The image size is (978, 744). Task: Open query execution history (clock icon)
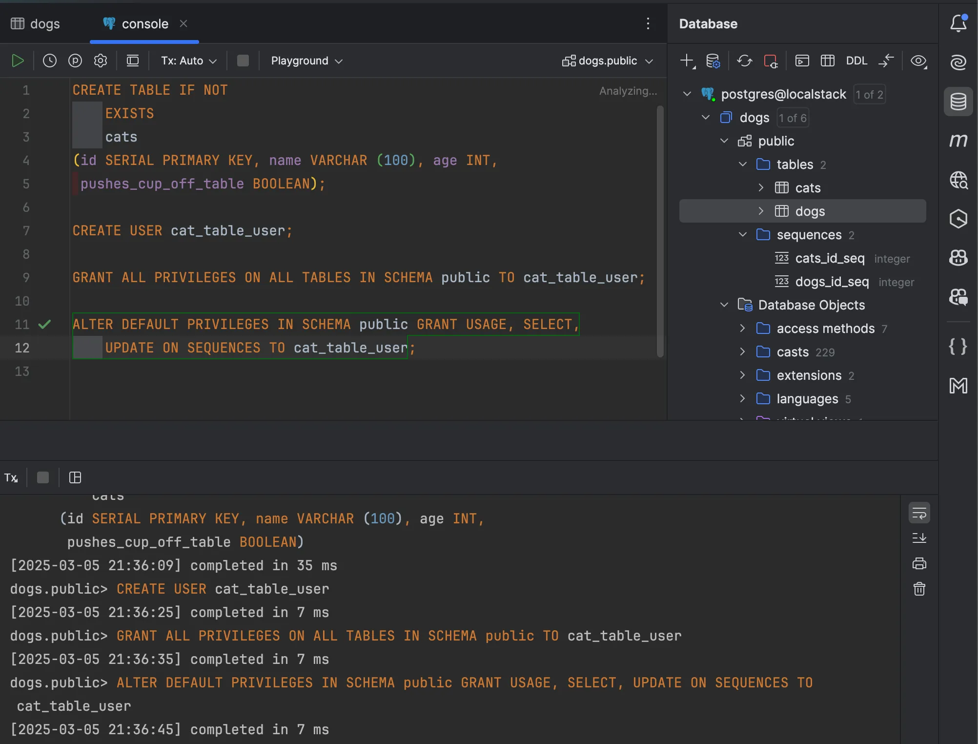(49, 61)
